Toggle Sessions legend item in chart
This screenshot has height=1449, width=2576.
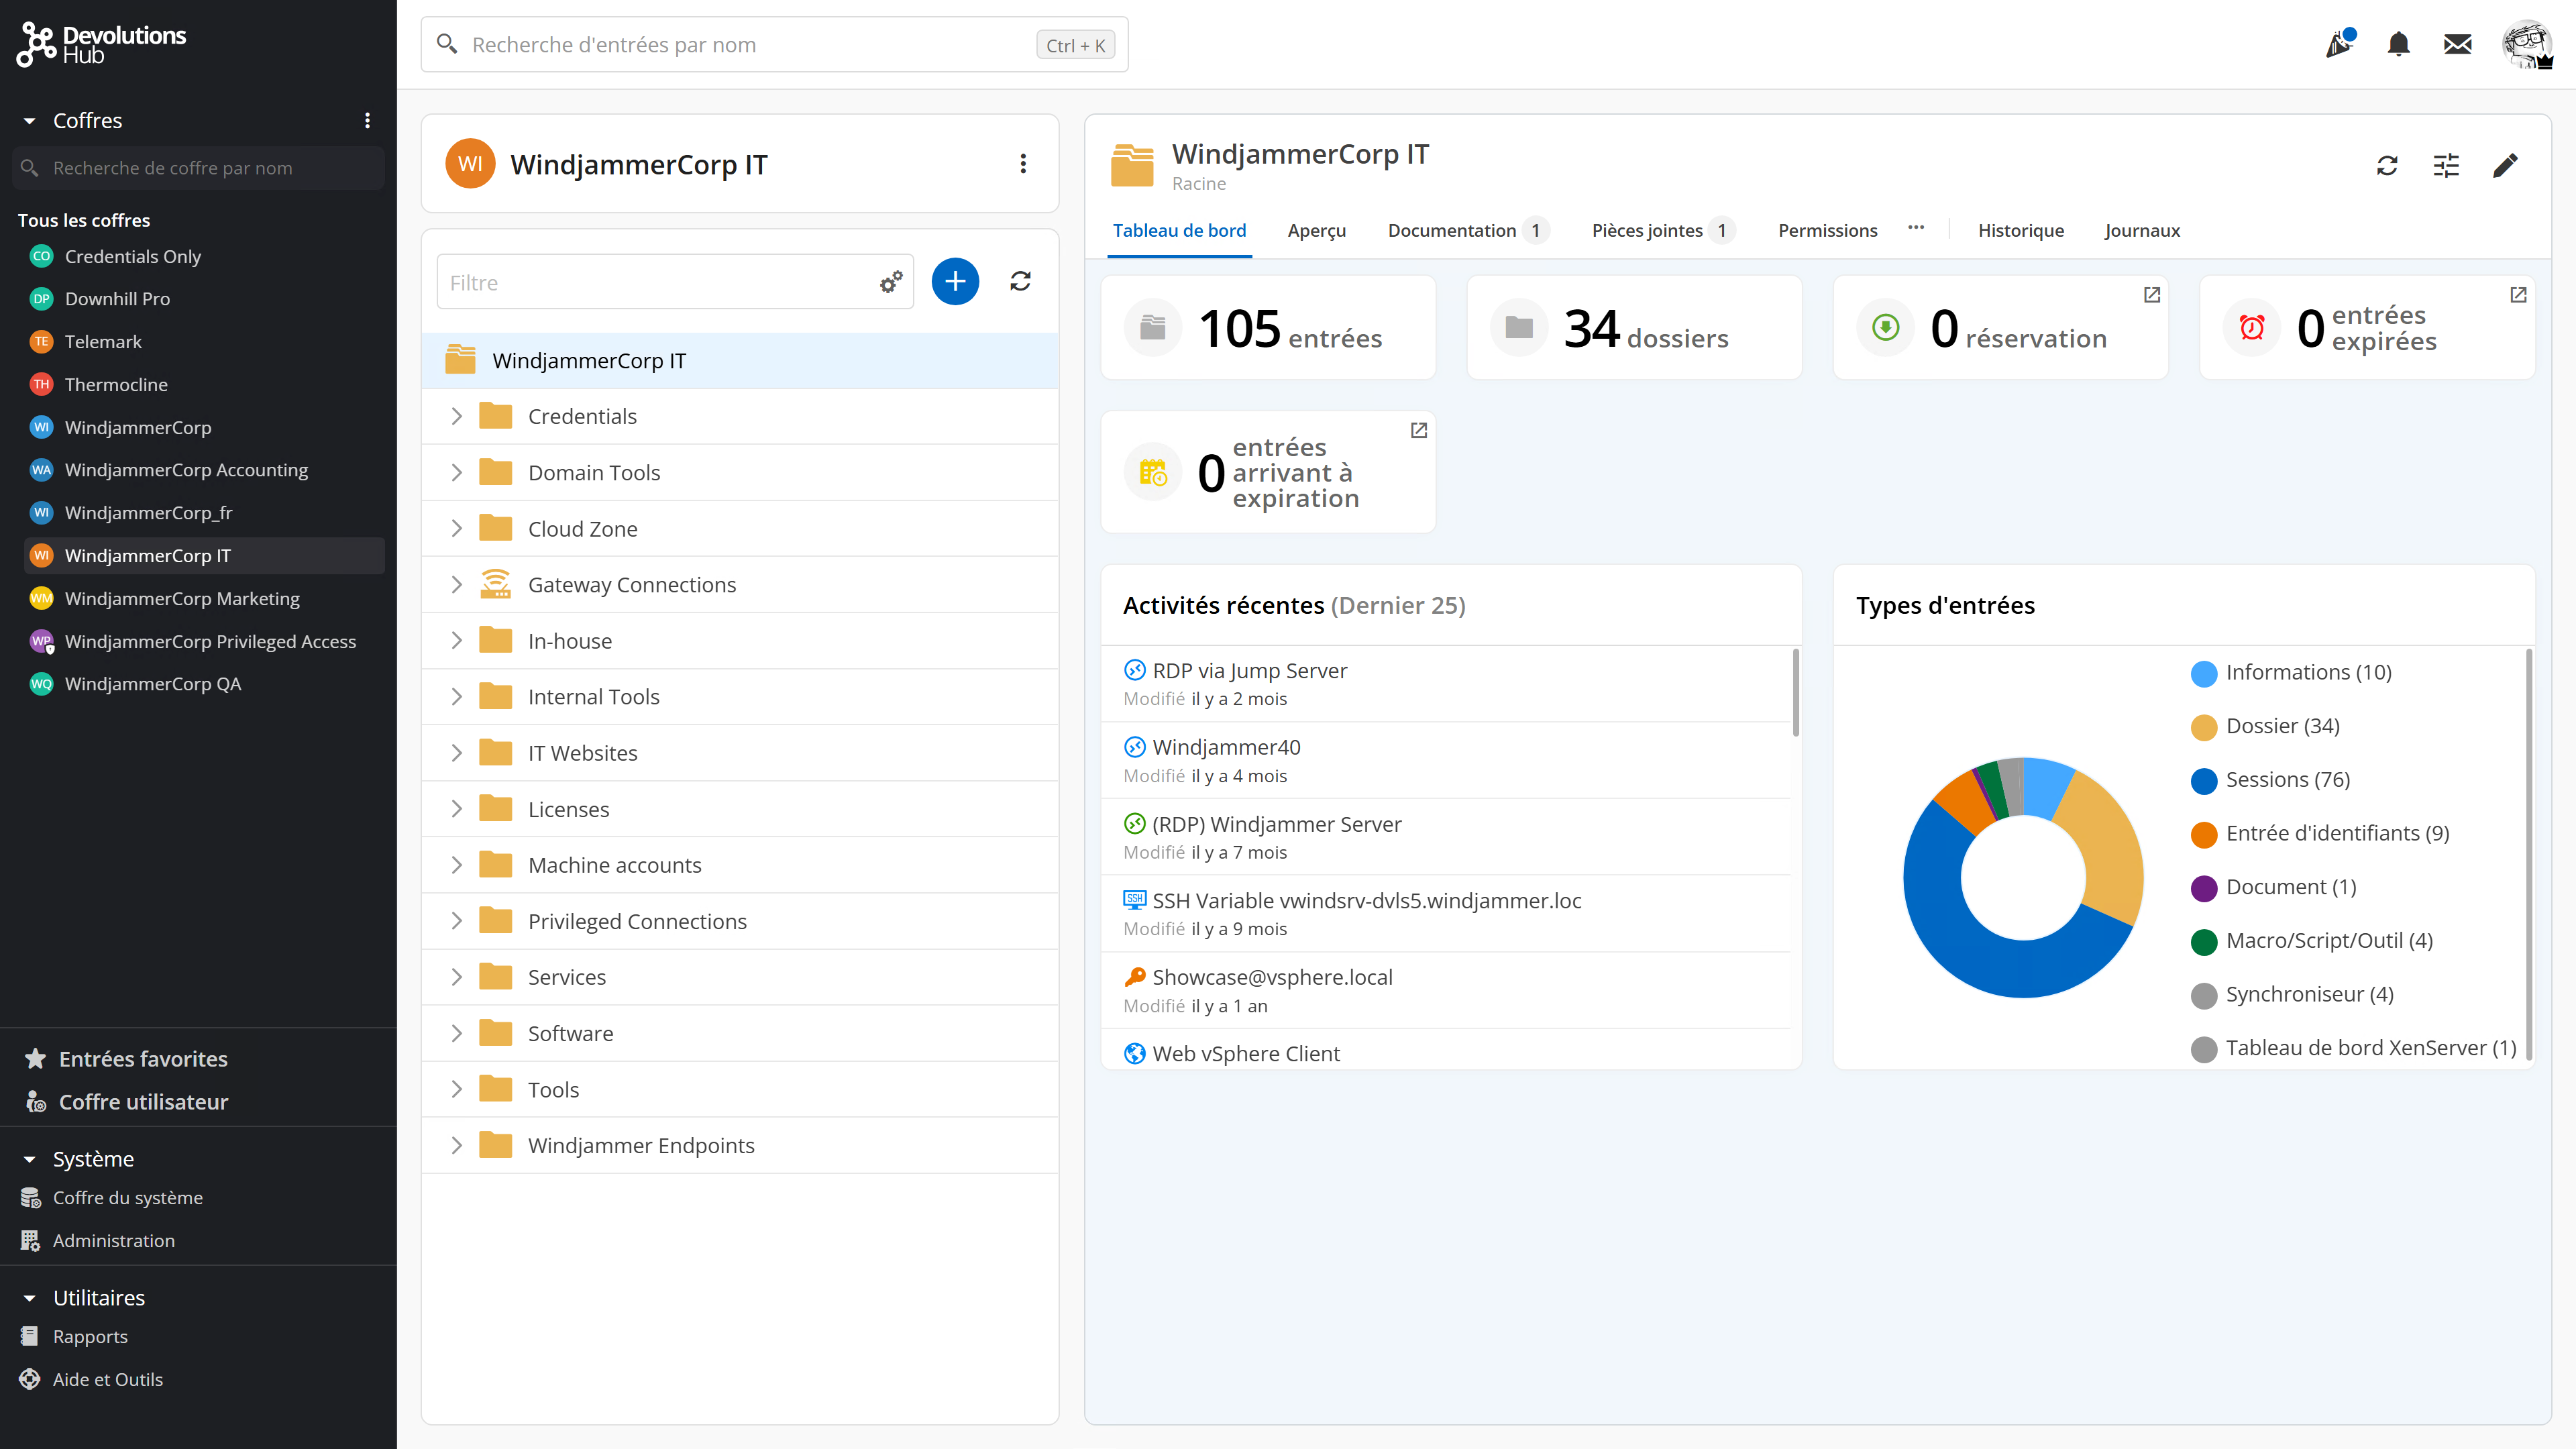2287,780
